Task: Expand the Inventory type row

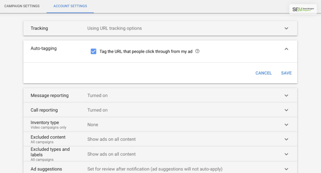Action: (286, 125)
